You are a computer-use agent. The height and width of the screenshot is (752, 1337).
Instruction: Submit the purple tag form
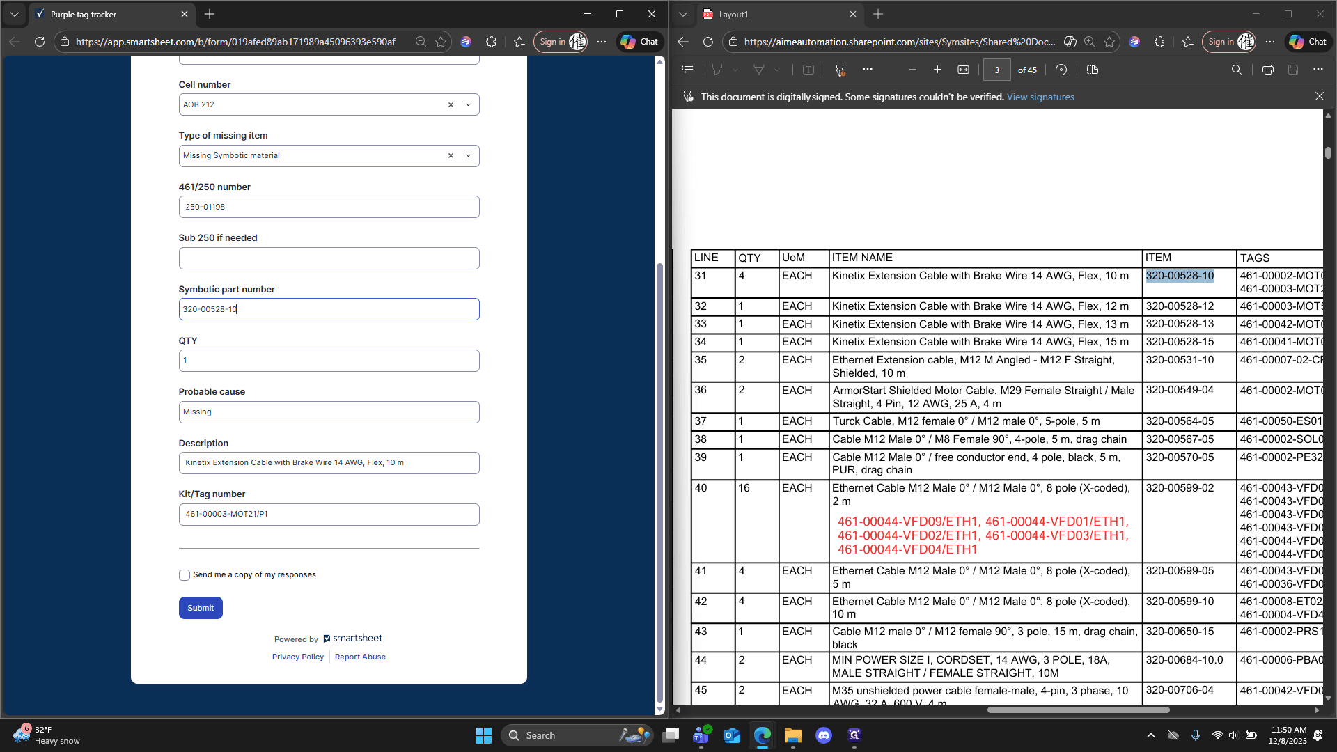[201, 608]
